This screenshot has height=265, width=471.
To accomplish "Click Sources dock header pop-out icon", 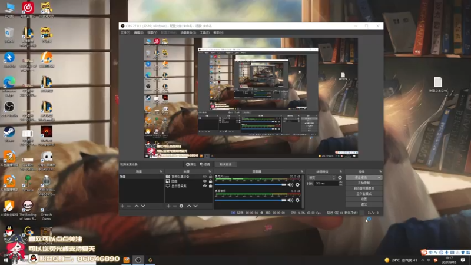I will point(210,171).
